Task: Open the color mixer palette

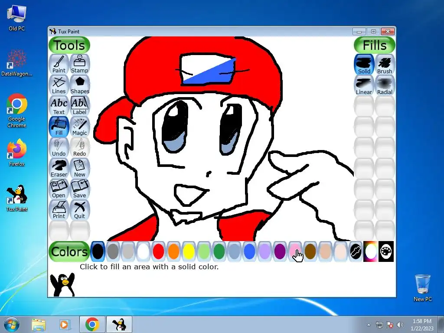Action: (x=386, y=251)
